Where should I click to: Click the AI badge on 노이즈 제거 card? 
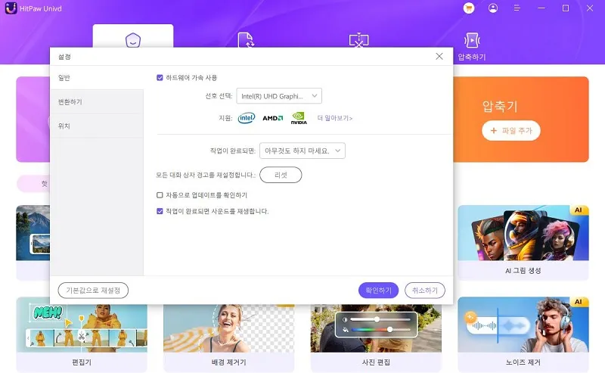pyautogui.click(x=579, y=302)
